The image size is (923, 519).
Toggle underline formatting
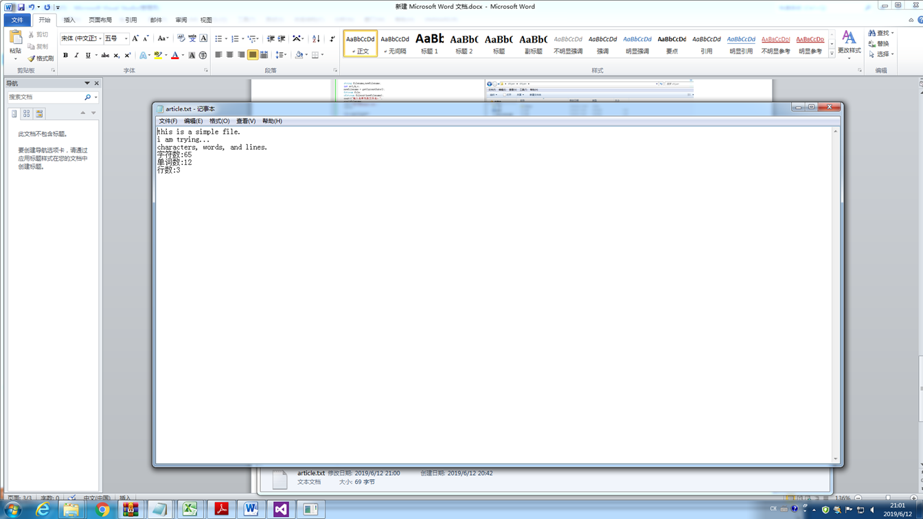(x=88, y=55)
